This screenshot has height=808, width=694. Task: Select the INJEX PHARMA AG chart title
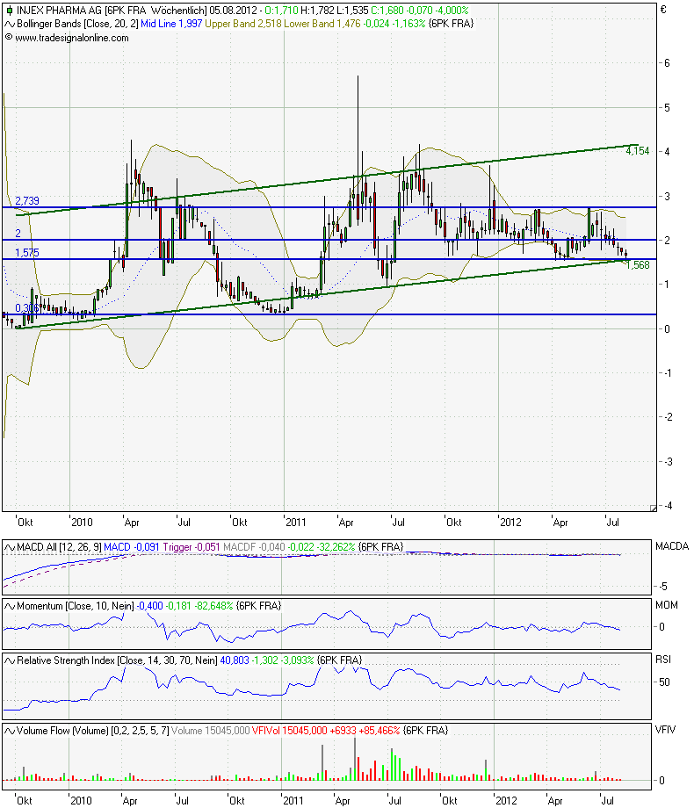(x=59, y=11)
